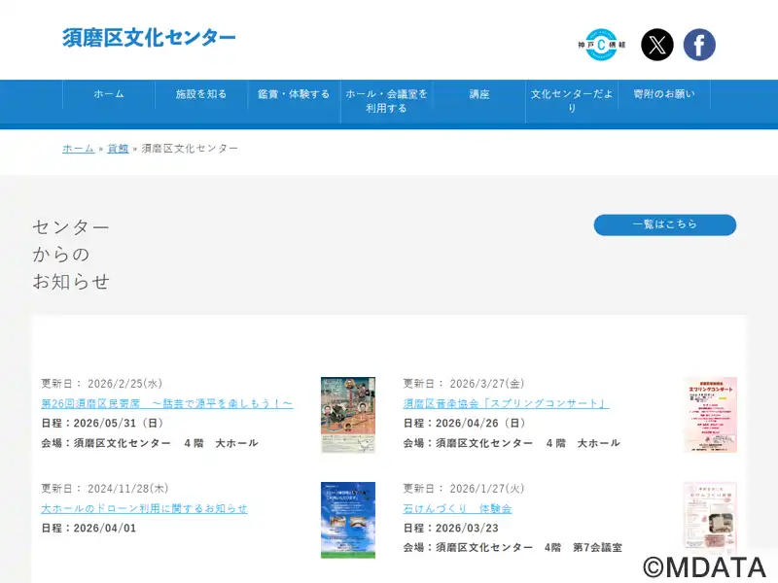Open the 石けんづくり 体験会 link
This screenshot has height=583, width=778.
pos(457,508)
